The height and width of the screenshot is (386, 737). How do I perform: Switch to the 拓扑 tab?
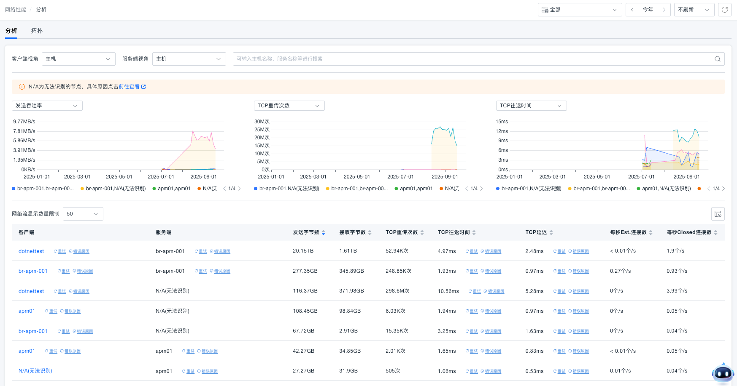coord(37,31)
